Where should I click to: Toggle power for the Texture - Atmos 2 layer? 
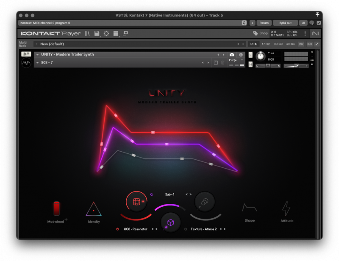pos(185,229)
